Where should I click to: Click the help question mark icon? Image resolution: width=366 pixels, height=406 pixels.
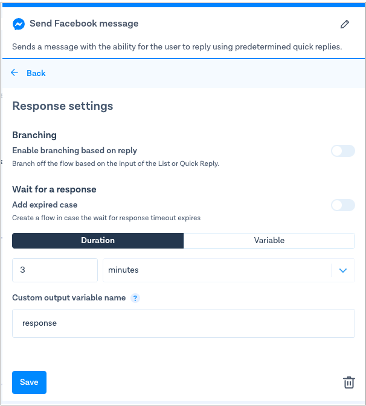135,298
